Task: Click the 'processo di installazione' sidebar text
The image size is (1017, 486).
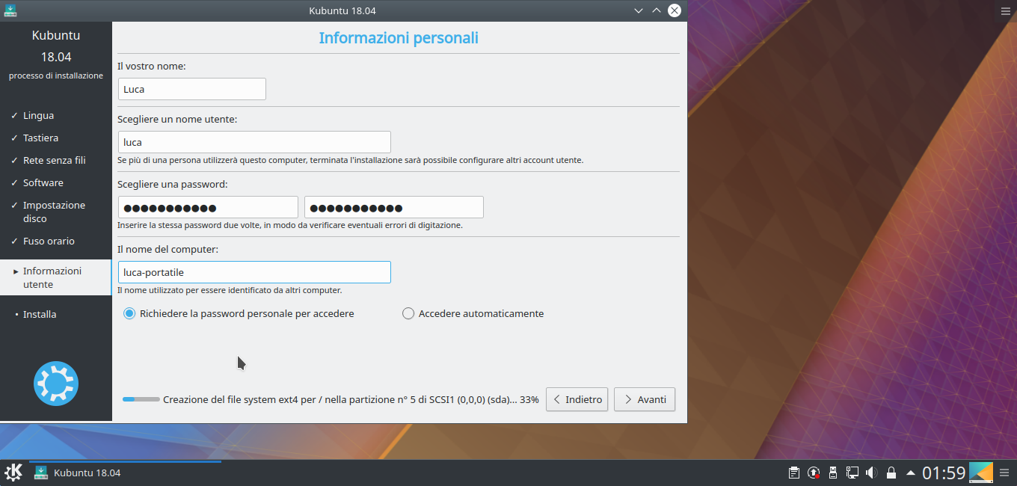Action: coord(56,76)
